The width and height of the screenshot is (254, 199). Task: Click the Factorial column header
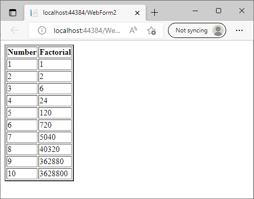pyautogui.click(x=55, y=52)
